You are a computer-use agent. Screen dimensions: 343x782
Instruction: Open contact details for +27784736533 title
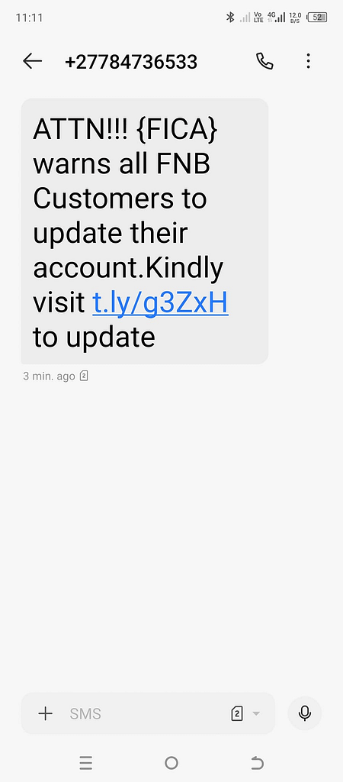[131, 62]
